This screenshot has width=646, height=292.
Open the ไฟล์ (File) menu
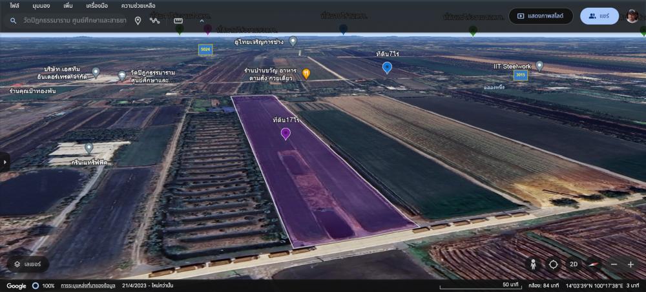click(x=14, y=6)
